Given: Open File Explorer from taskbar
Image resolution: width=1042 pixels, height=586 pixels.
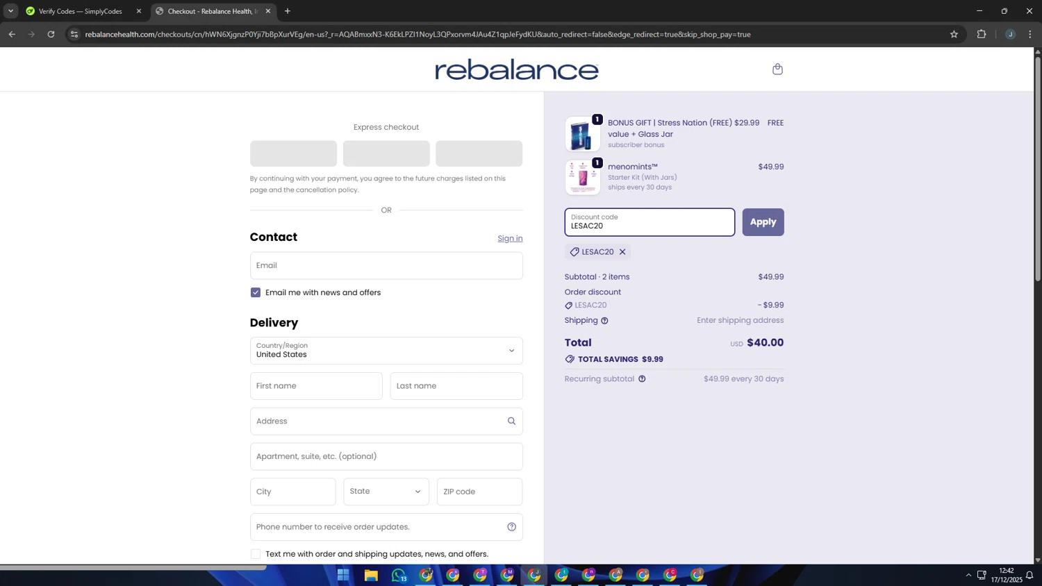Looking at the screenshot, I should coord(371,575).
